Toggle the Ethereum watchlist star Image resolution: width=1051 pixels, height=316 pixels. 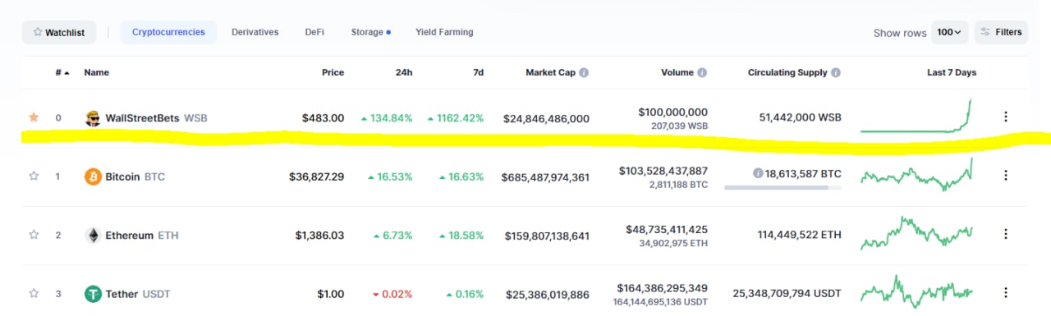point(34,235)
